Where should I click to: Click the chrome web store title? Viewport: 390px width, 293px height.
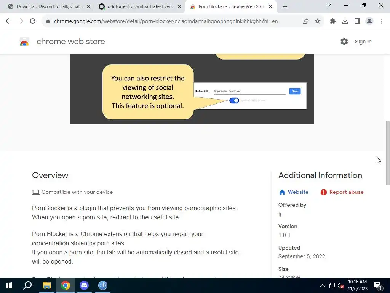[x=70, y=42]
